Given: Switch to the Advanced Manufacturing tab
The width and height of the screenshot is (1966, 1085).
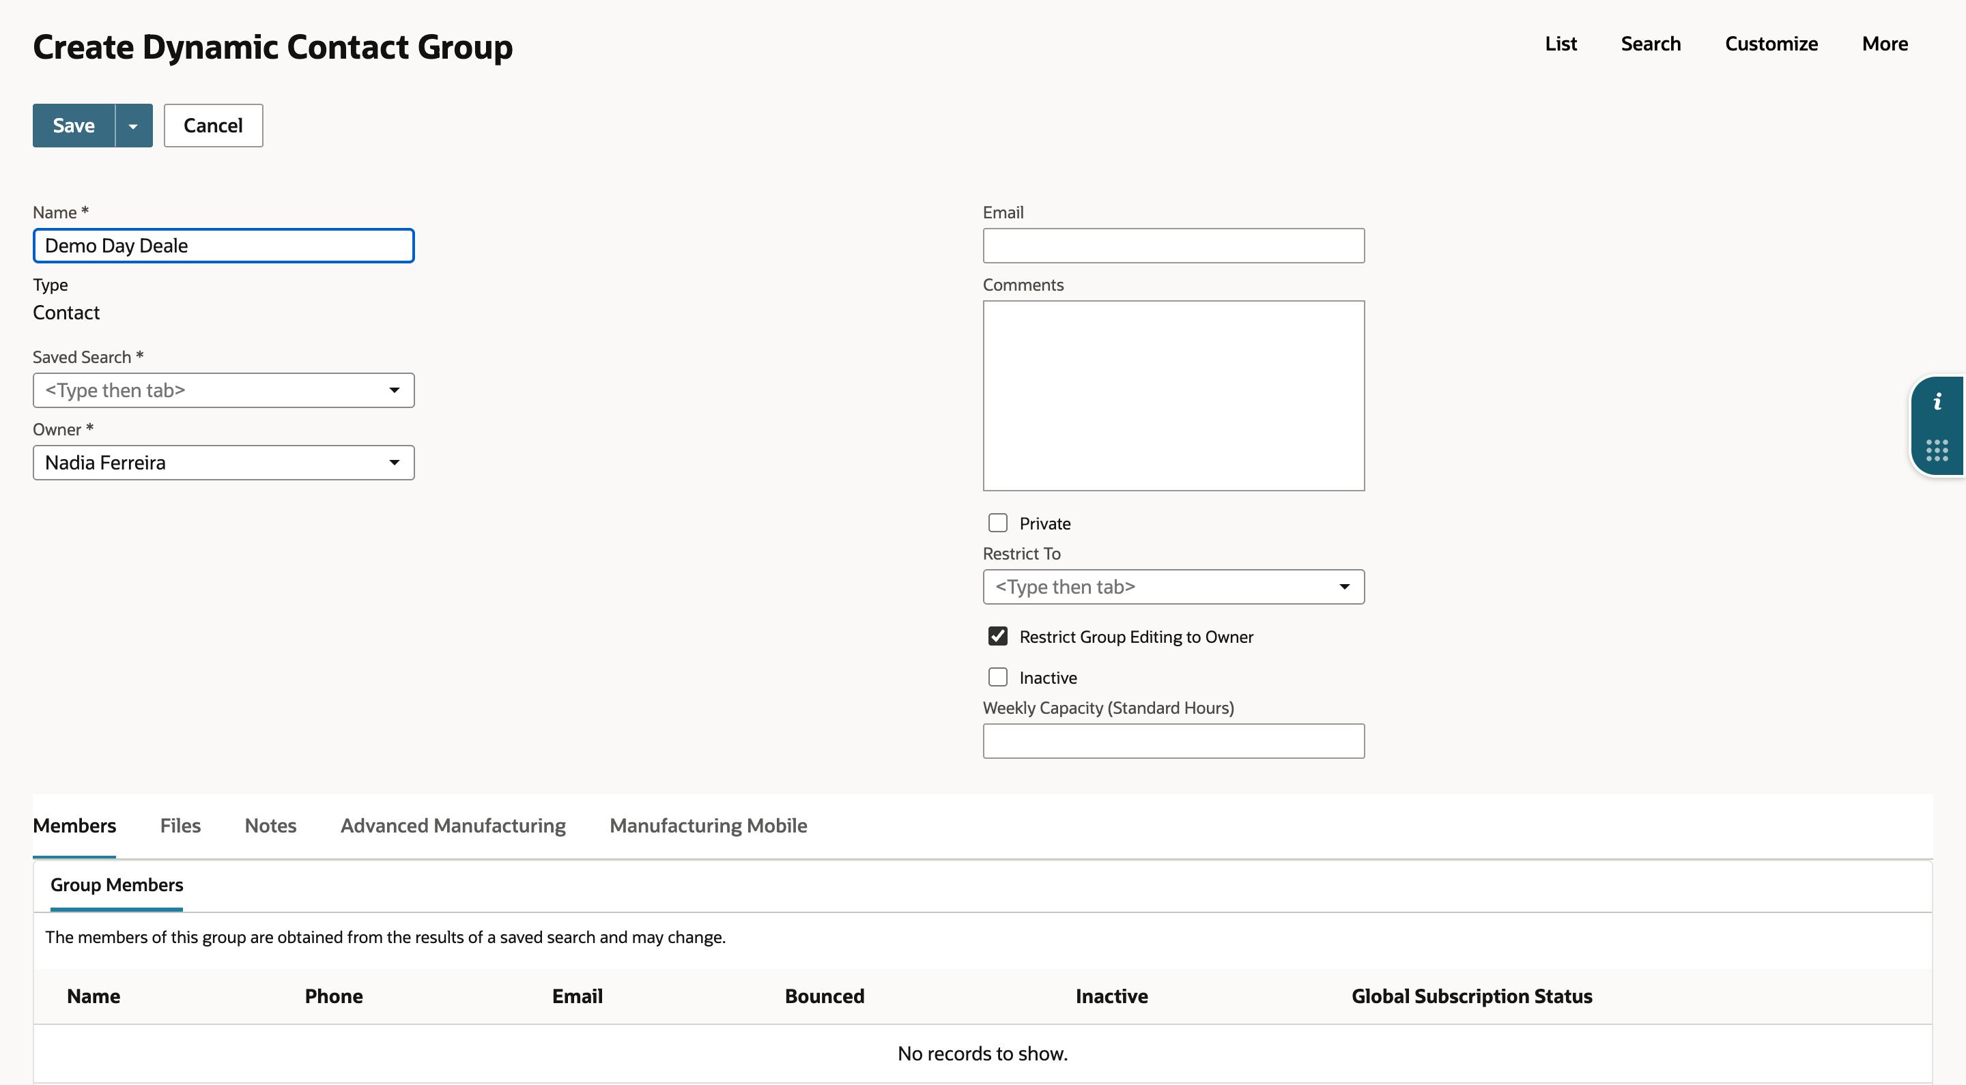Looking at the screenshot, I should (453, 826).
